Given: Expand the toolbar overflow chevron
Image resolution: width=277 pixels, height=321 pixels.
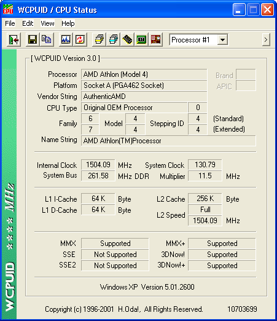Looking at the screenshot, I should (x=266, y=39).
